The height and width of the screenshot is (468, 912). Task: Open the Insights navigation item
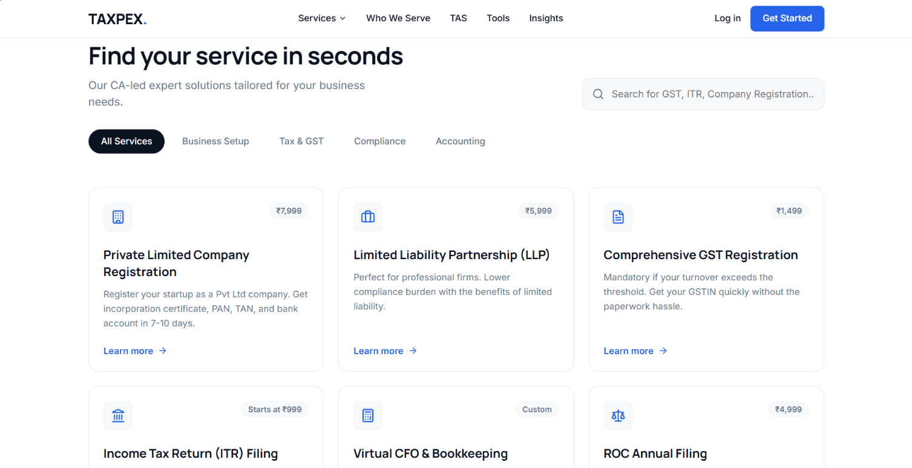546,18
